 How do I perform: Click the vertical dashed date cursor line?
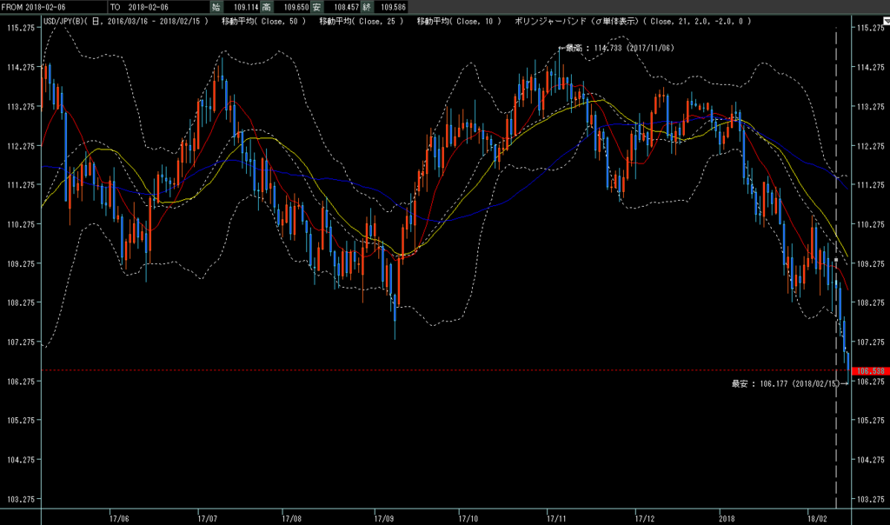pos(836,267)
